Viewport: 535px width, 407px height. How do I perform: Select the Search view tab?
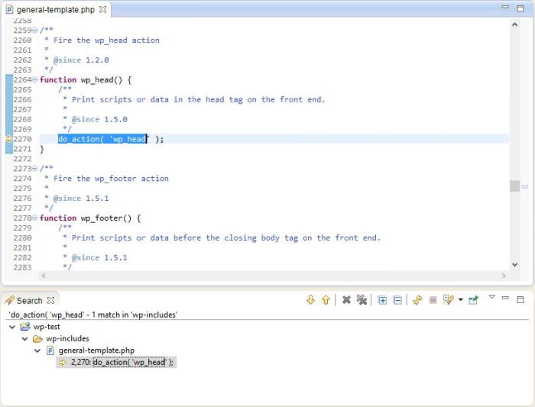click(x=29, y=301)
